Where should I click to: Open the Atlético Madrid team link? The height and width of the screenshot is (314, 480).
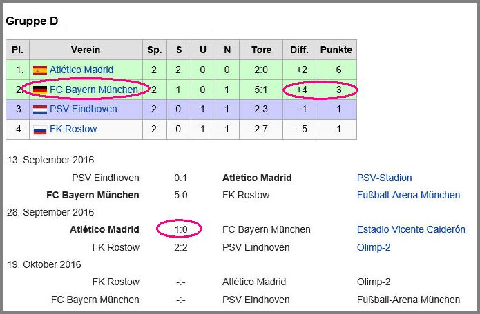(81, 70)
